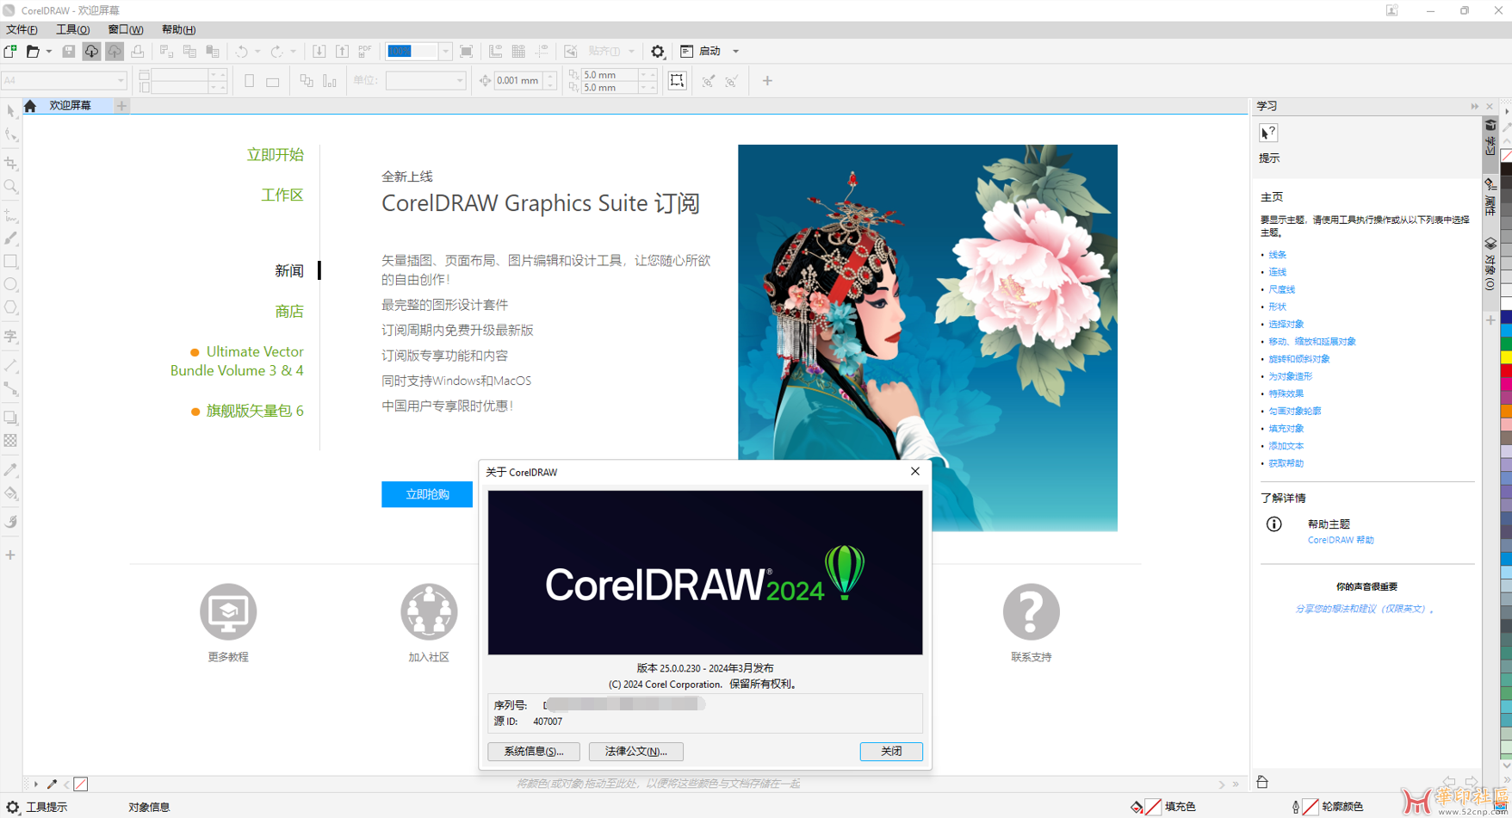Screen dimensions: 1512x818
Task: Open the A4 page size dropdown
Action: click(121, 81)
